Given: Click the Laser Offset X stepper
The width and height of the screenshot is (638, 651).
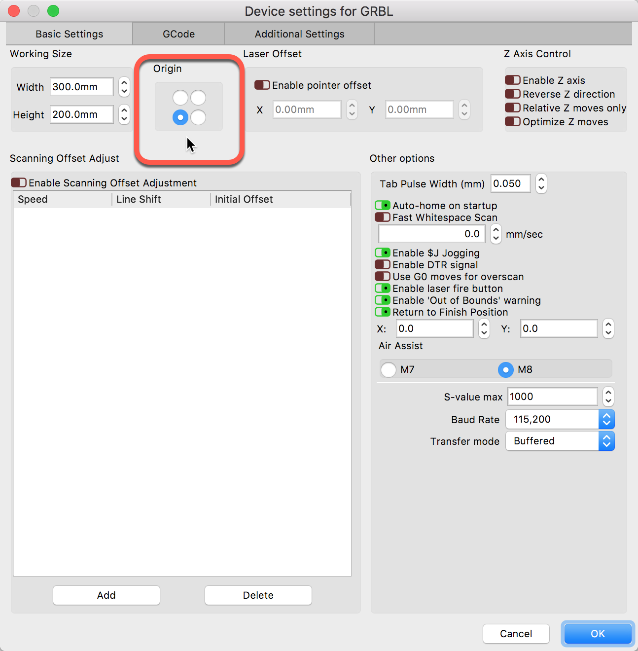Looking at the screenshot, I should point(352,109).
